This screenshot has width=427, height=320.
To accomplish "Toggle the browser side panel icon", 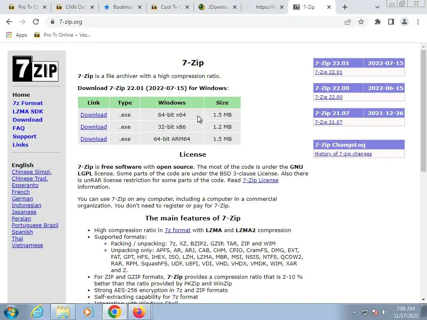I will (391, 22).
